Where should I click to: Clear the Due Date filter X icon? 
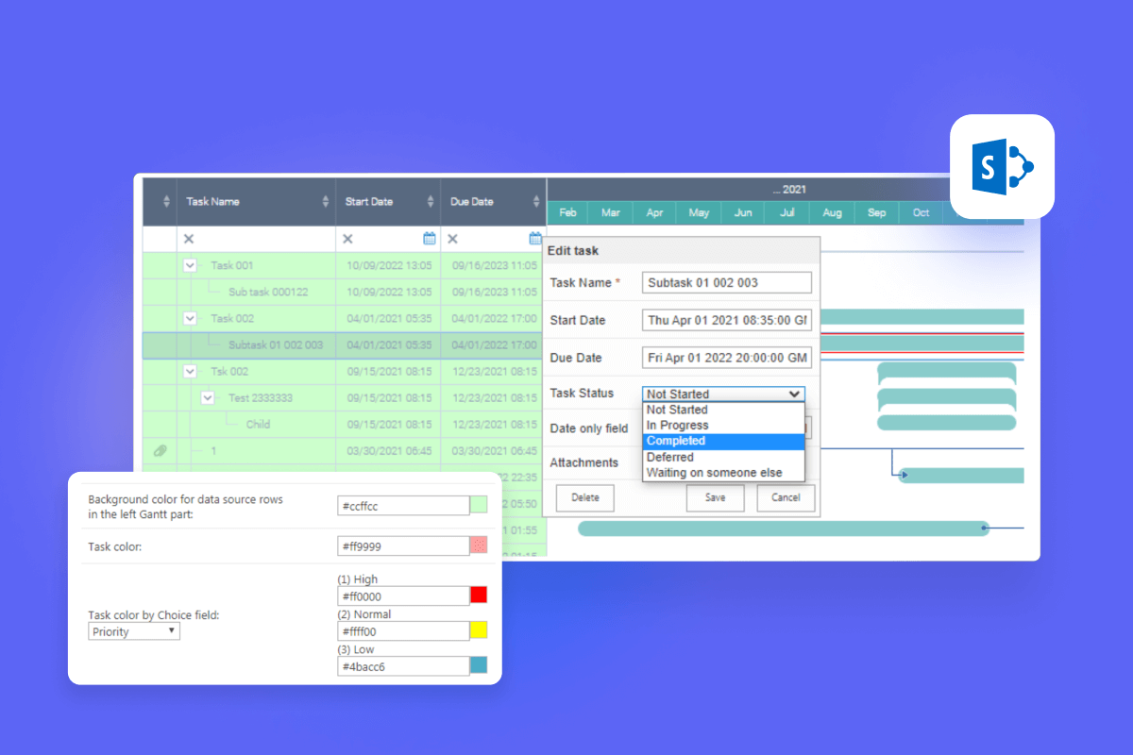tap(452, 240)
